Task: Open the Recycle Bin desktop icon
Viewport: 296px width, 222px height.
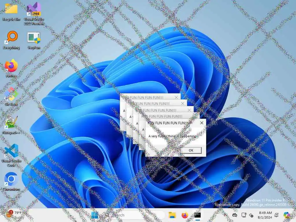Action: [x=11, y=12]
